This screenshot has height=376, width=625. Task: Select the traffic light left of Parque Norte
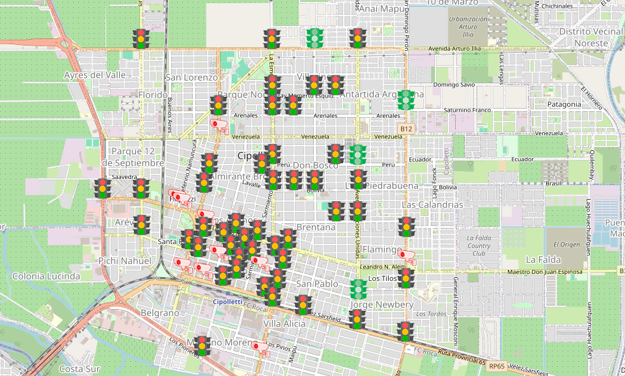point(218,105)
